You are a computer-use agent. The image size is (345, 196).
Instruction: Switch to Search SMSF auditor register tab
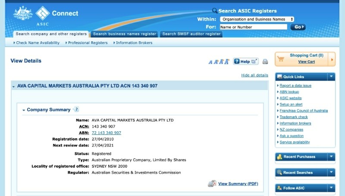tap(191, 34)
